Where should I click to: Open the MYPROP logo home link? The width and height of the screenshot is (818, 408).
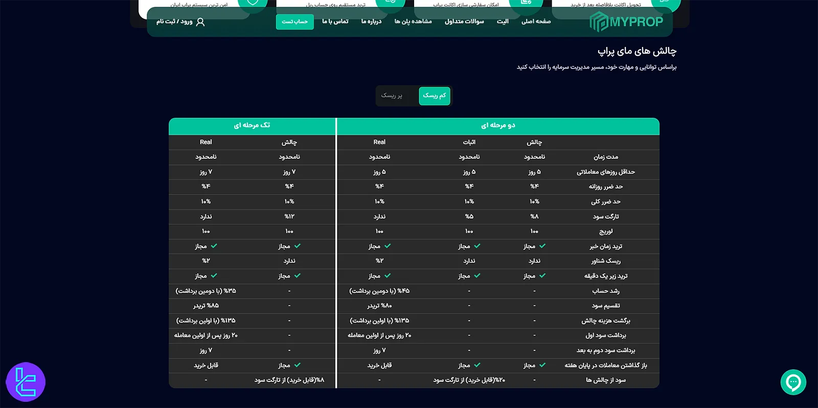pyautogui.click(x=626, y=22)
